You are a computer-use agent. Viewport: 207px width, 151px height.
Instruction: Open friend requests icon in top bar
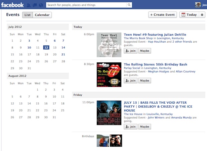coord(29,5)
